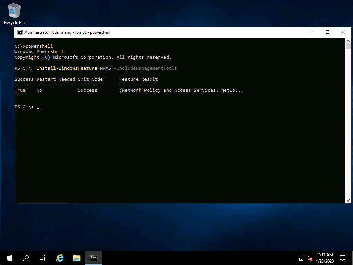This screenshot has width=353, height=265.
Task: Open the clock showing 12:17 AM
Action: pyautogui.click(x=324, y=258)
